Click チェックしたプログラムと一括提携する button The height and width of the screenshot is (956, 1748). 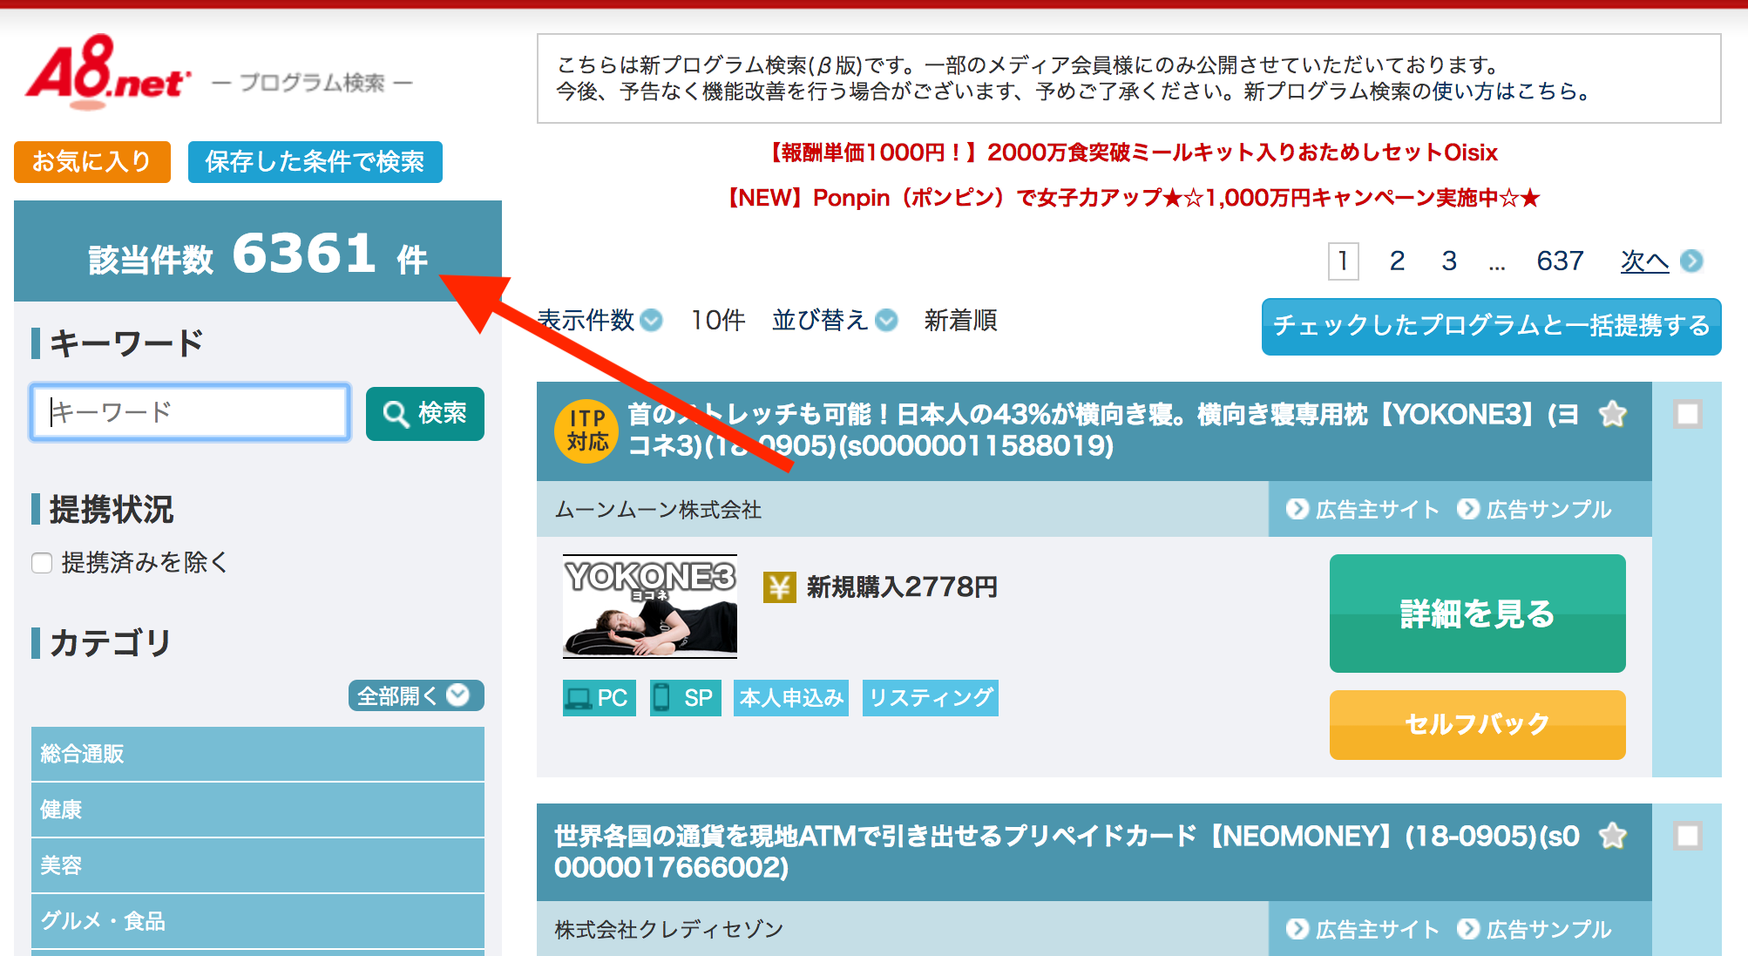point(1491,326)
